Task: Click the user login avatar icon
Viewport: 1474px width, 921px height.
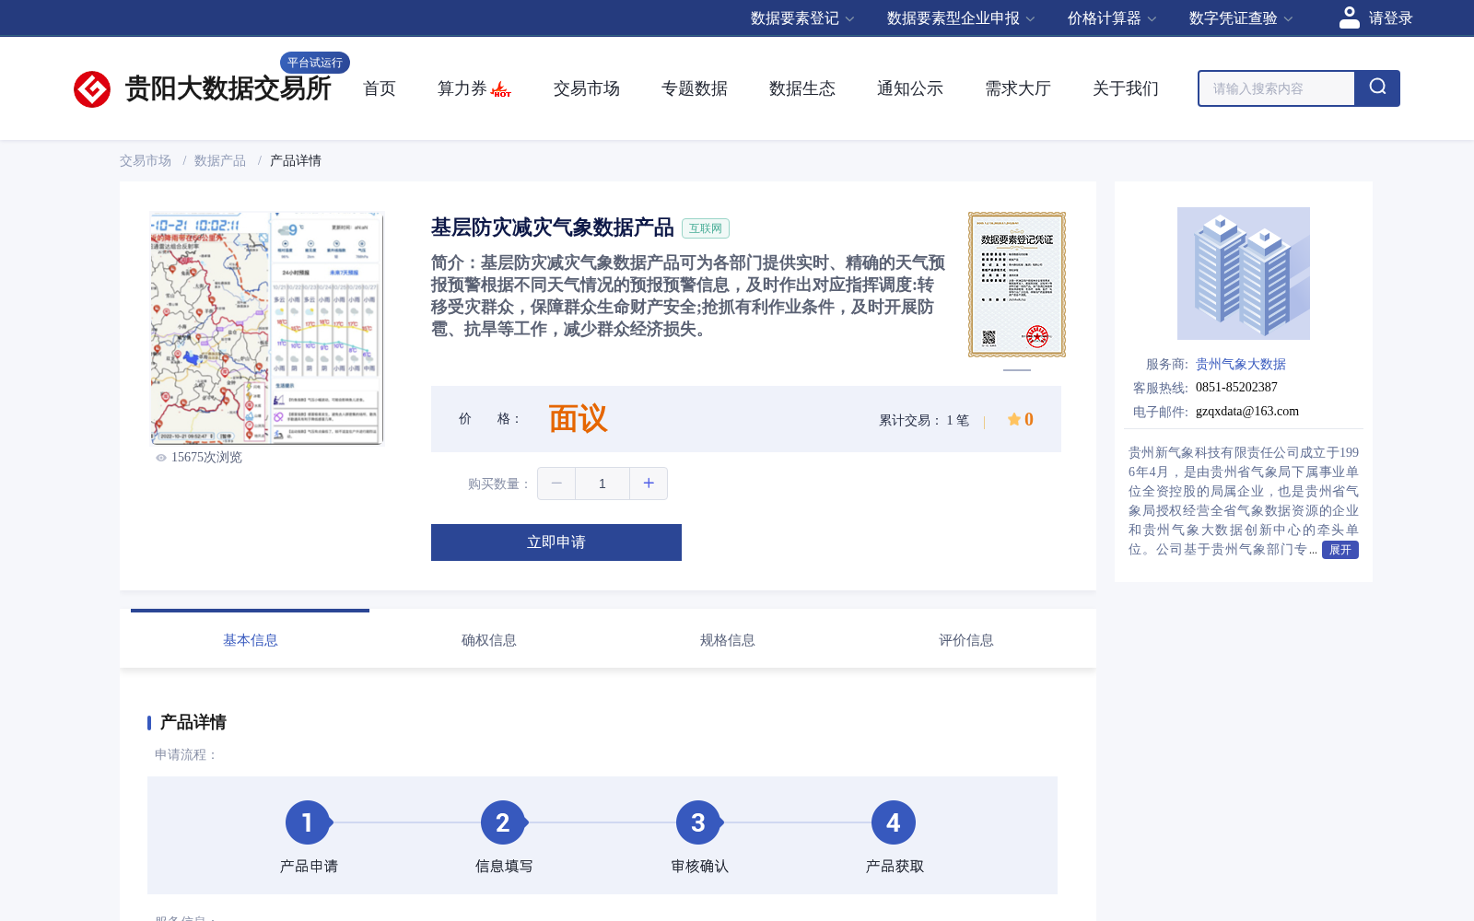Action: [1350, 17]
